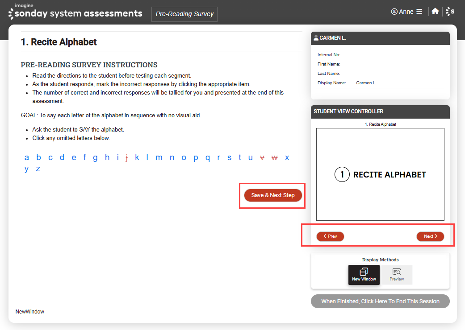
Task: Unmark letter w as omitted
Action: [274, 157]
